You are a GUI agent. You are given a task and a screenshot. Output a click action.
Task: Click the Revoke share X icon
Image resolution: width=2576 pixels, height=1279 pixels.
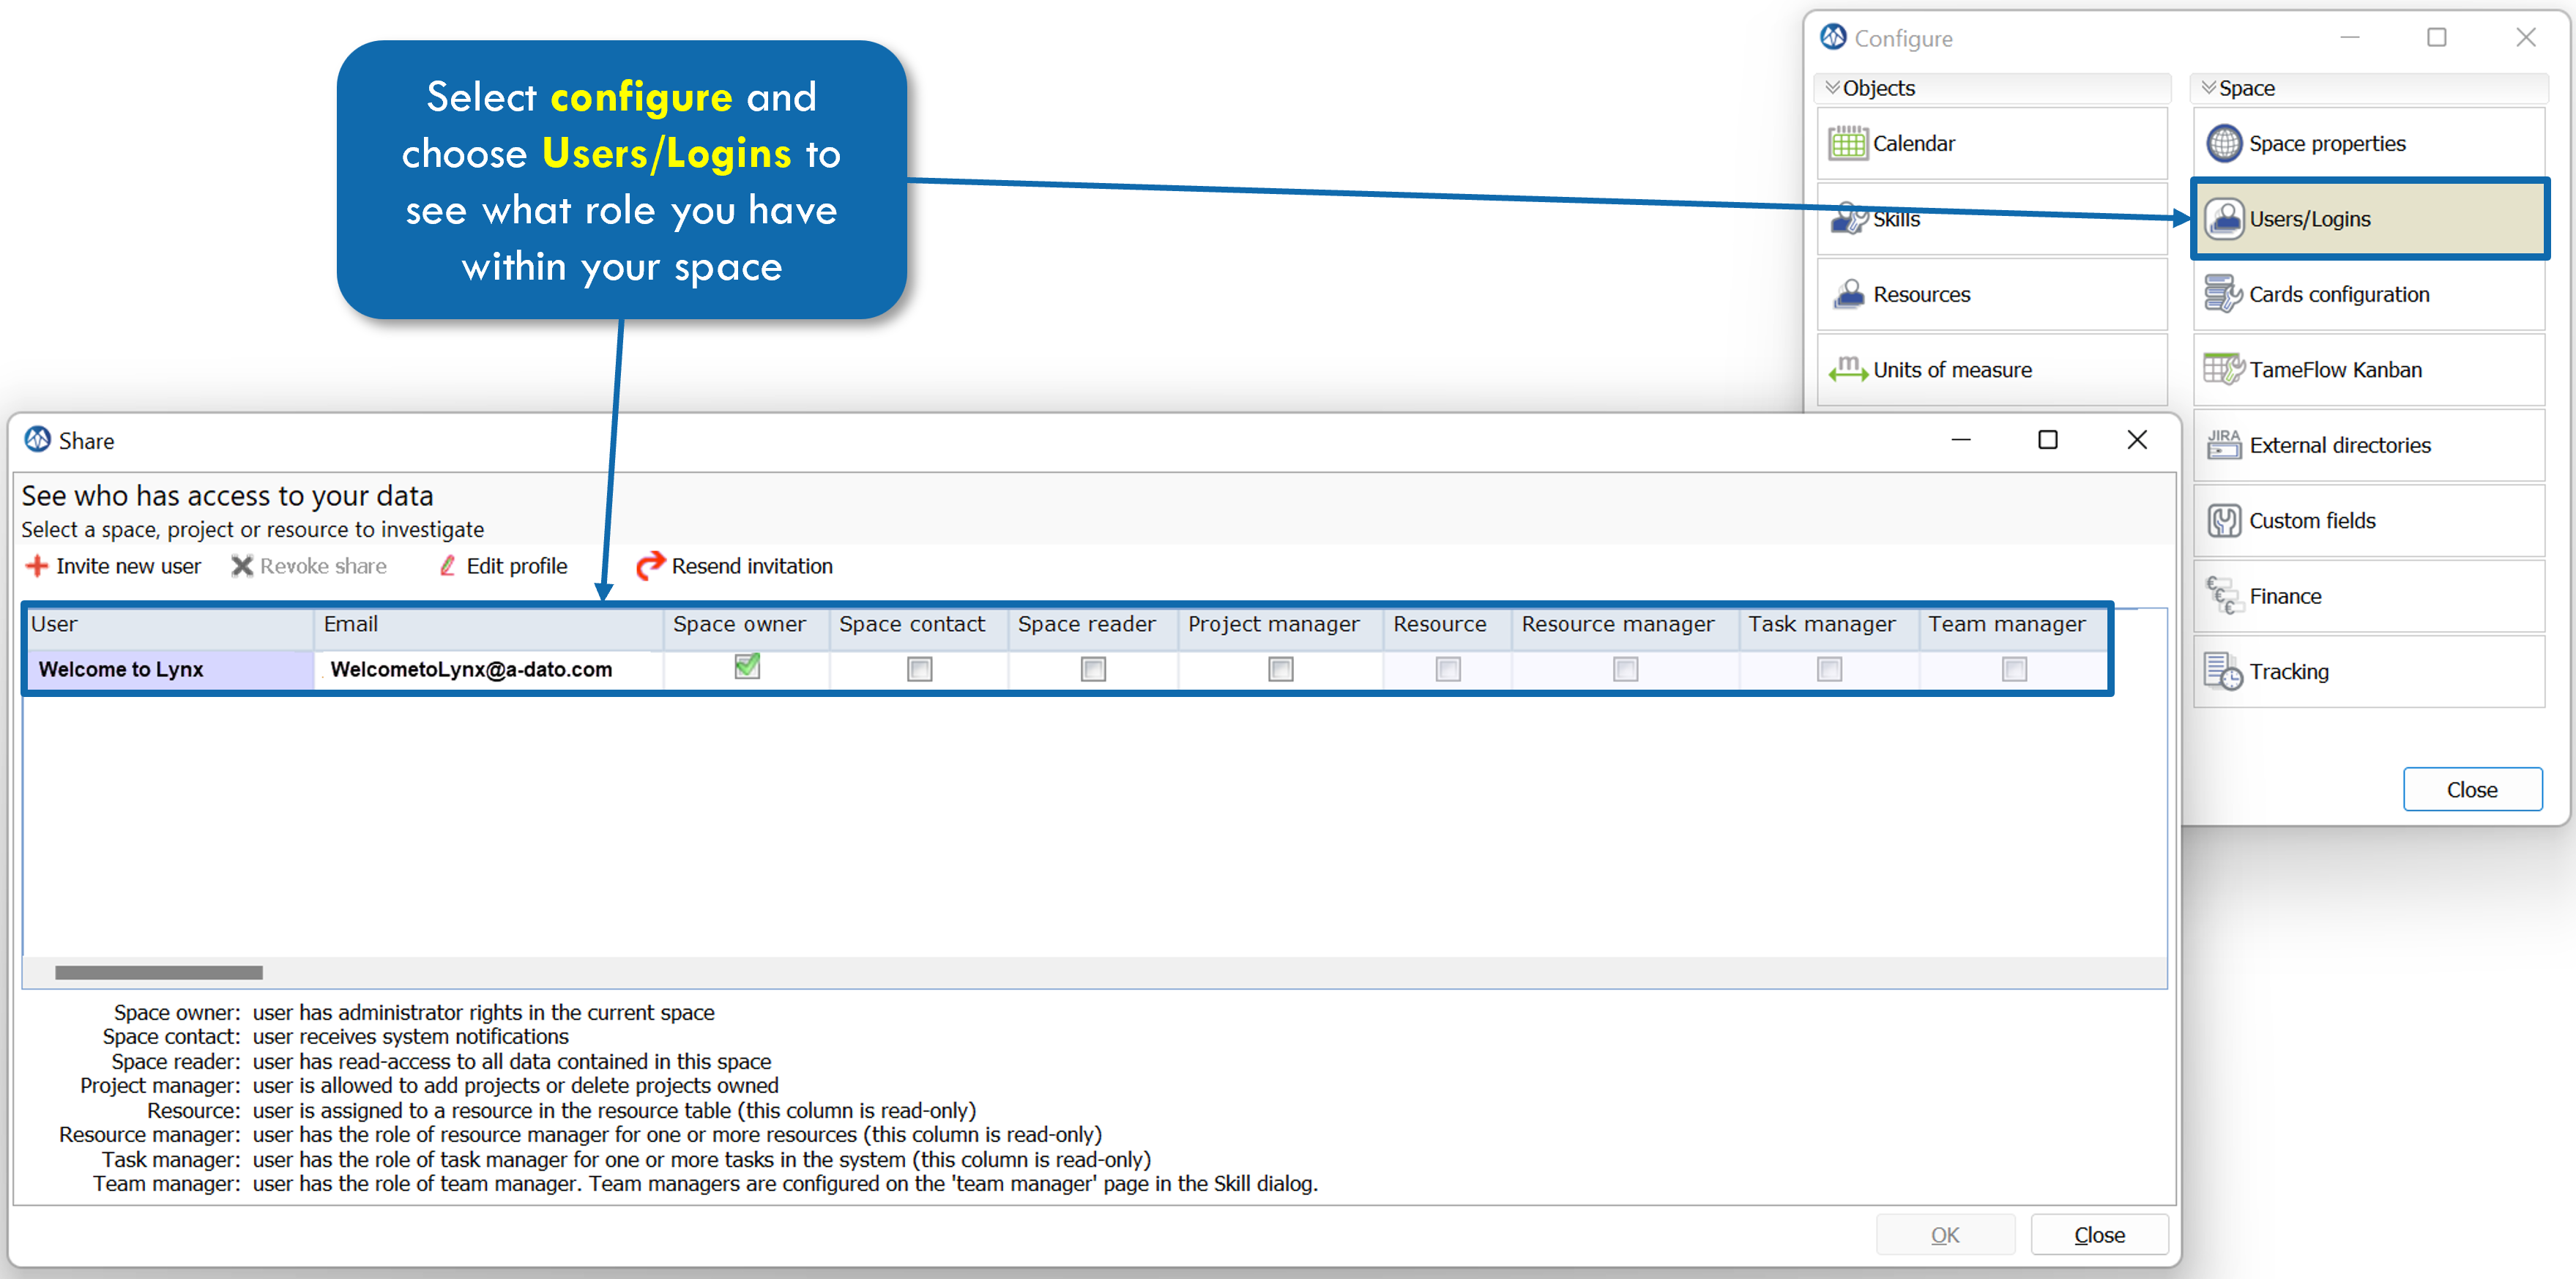[242, 566]
